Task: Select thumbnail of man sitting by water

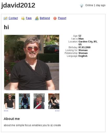Action: pos(24,101)
